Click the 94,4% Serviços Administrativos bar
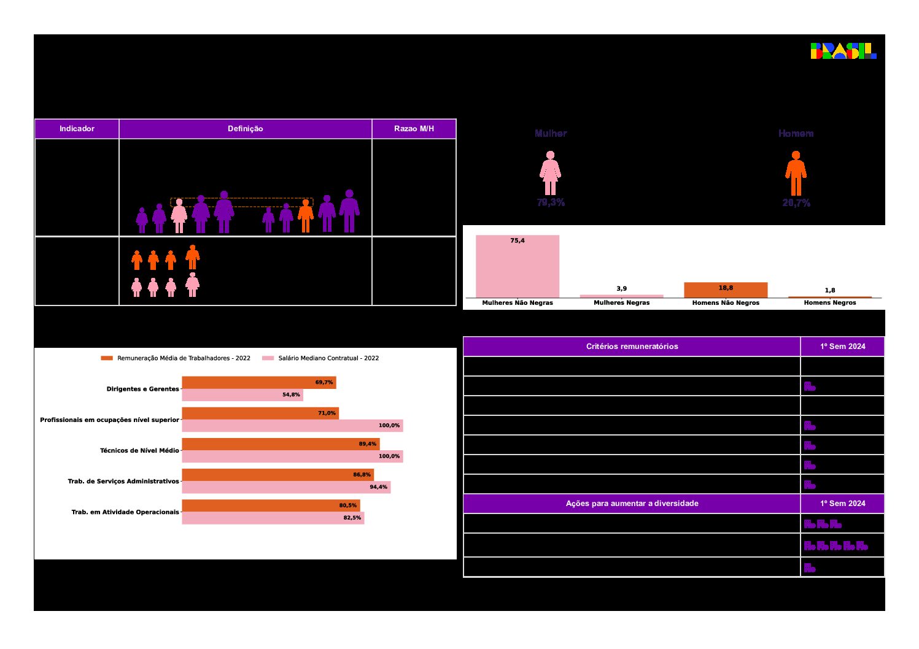919x649 pixels. (x=286, y=487)
